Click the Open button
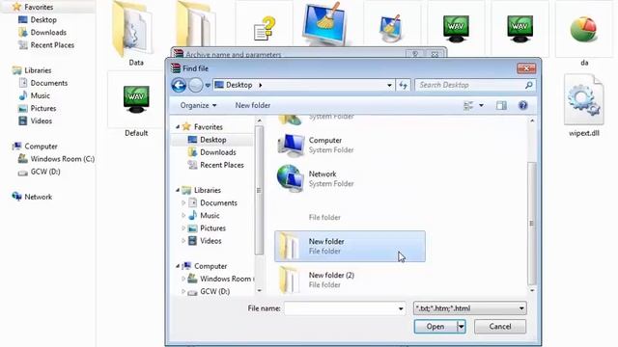 click(435, 327)
